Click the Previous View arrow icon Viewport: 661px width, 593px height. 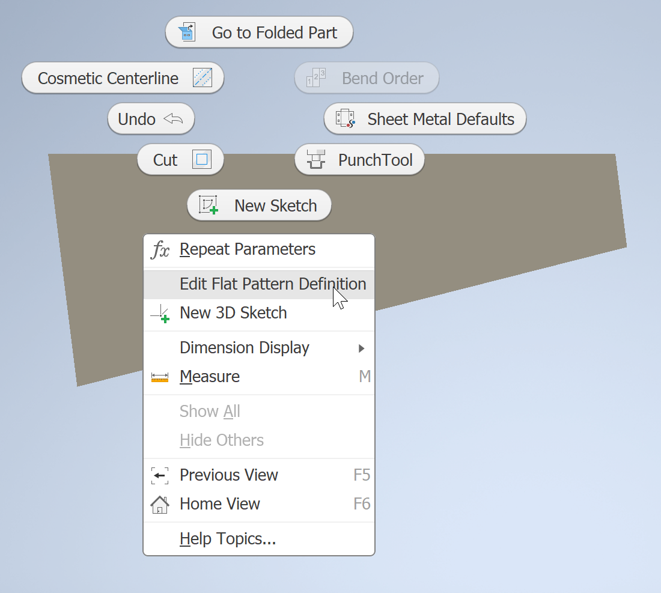pyautogui.click(x=160, y=475)
